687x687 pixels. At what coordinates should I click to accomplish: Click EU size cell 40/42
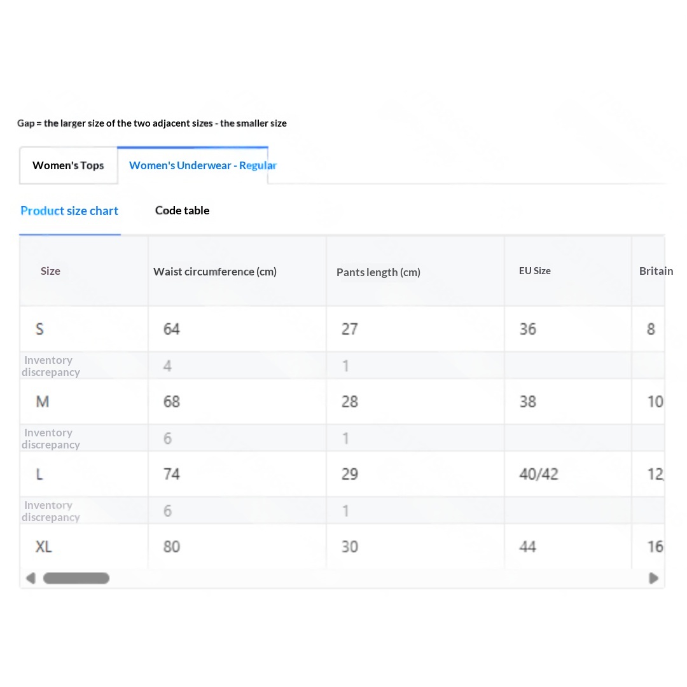click(539, 474)
